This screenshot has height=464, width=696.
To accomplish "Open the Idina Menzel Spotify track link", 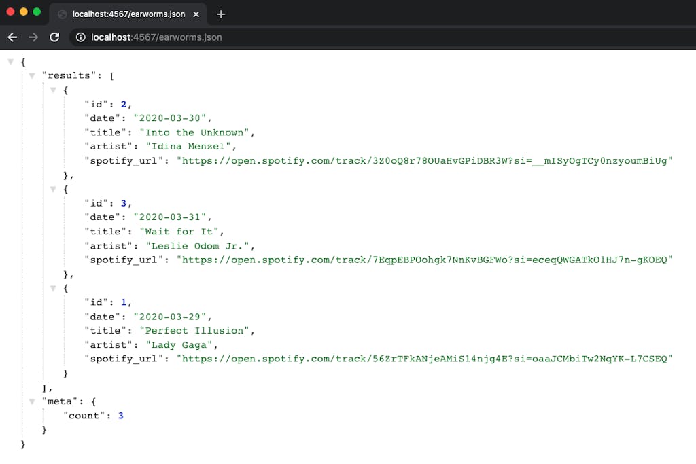I will (x=424, y=161).
